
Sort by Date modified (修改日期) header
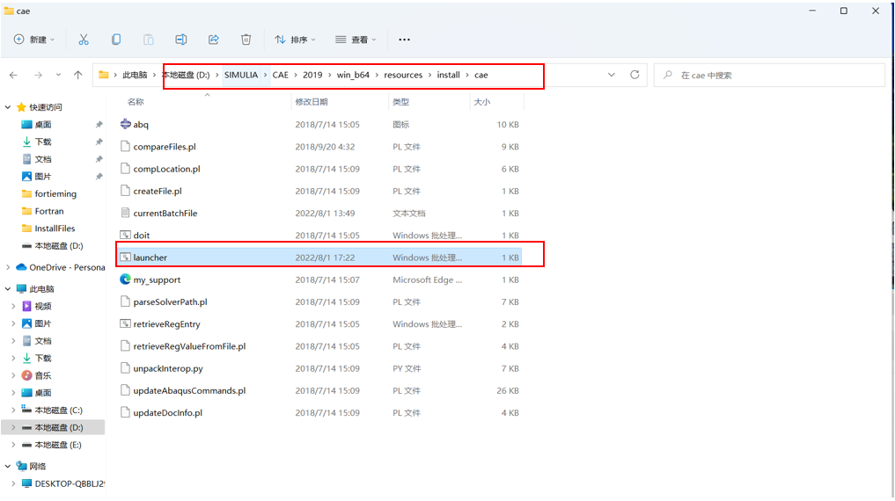pyautogui.click(x=312, y=101)
